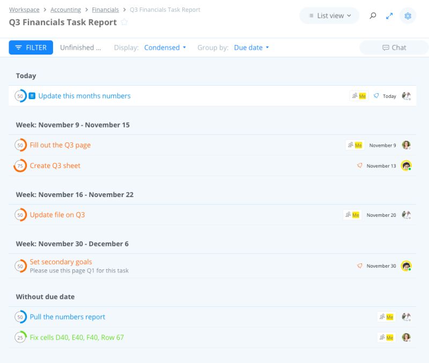Viewport: 429px width, 363px height.
Task: Open the List view dropdown
Action: click(x=329, y=16)
